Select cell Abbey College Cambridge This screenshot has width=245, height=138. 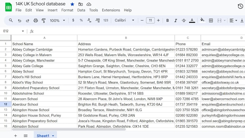click(44, 49)
